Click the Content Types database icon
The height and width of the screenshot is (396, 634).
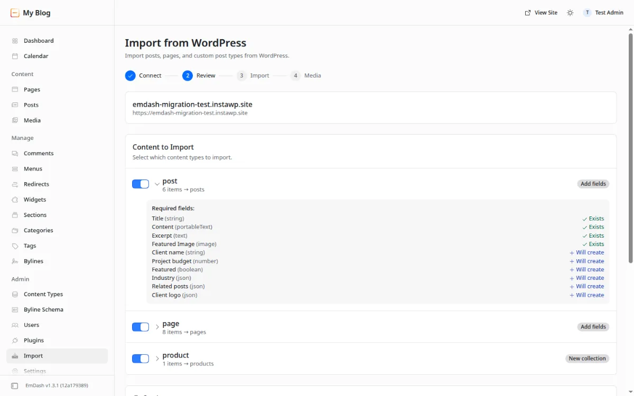pyautogui.click(x=15, y=294)
